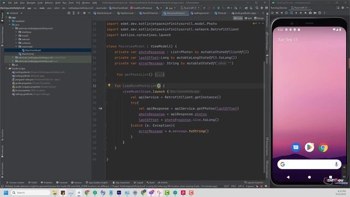
Task: Open File Explorer from the taskbar
Action: [55, 193]
